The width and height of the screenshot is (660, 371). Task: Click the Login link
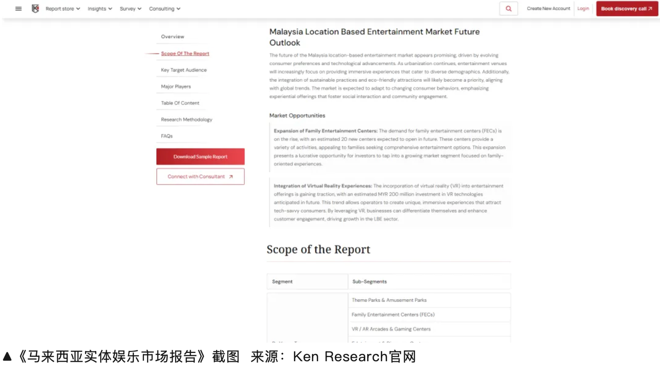tap(583, 9)
